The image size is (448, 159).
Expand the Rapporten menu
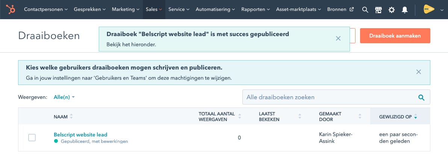pyautogui.click(x=256, y=9)
